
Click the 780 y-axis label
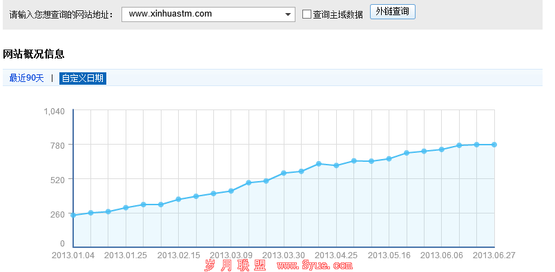59,145
